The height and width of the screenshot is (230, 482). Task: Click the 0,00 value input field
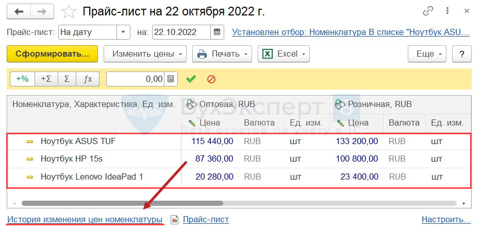click(136, 79)
